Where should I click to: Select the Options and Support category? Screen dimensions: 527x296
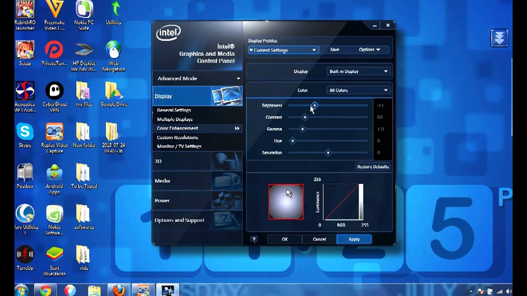point(197,220)
